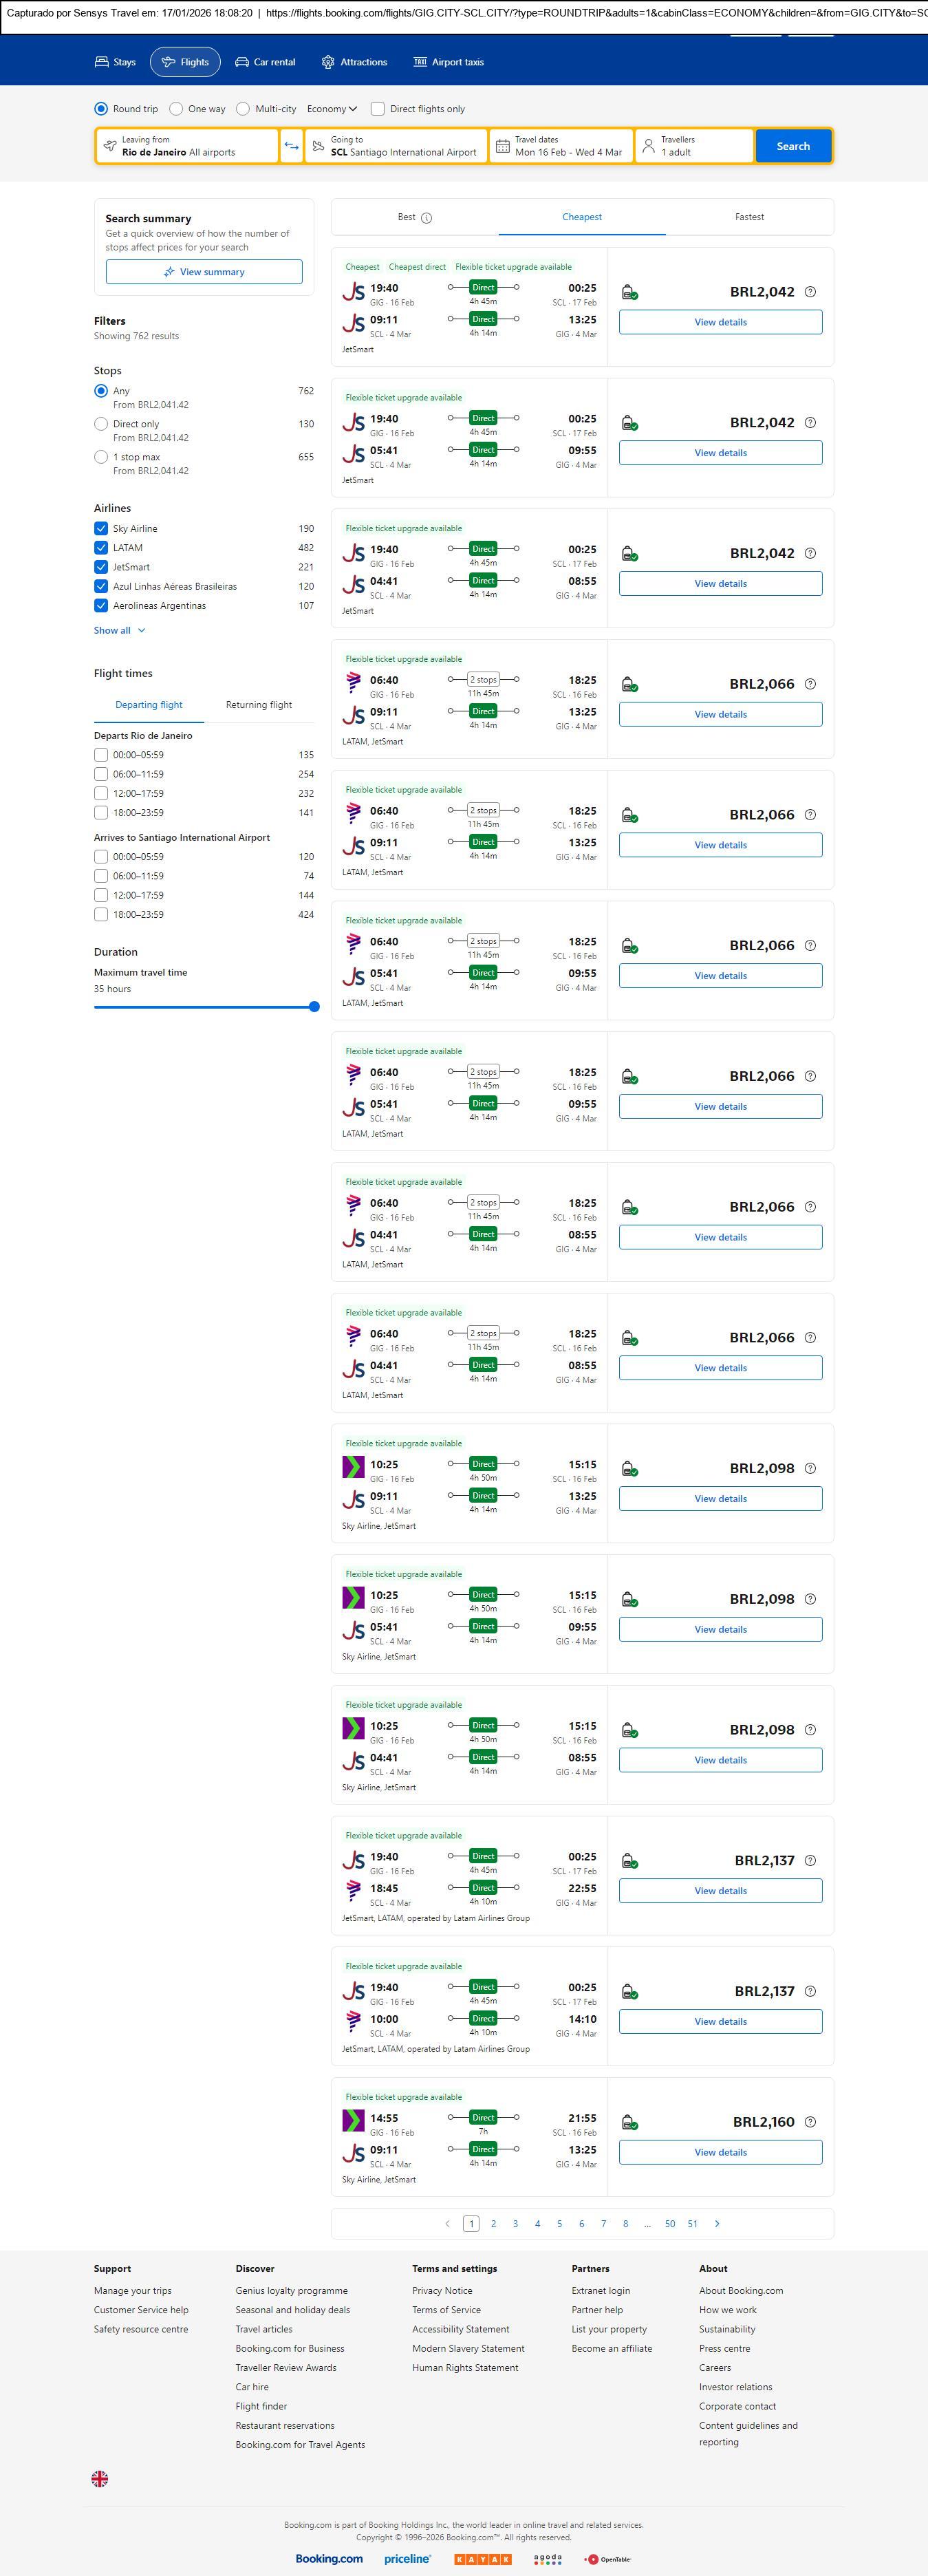
Task: Click the luggage icon on the first flight result
Action: point(629,292)
